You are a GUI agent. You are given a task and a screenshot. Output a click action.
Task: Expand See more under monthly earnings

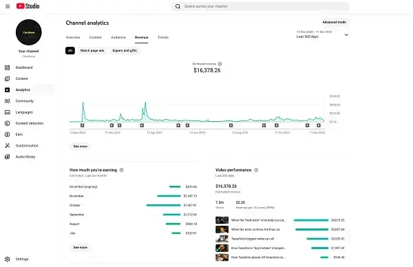[81, 248]
